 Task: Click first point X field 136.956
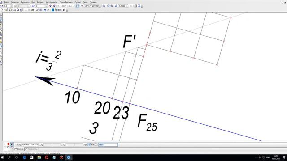click(26, 145)
